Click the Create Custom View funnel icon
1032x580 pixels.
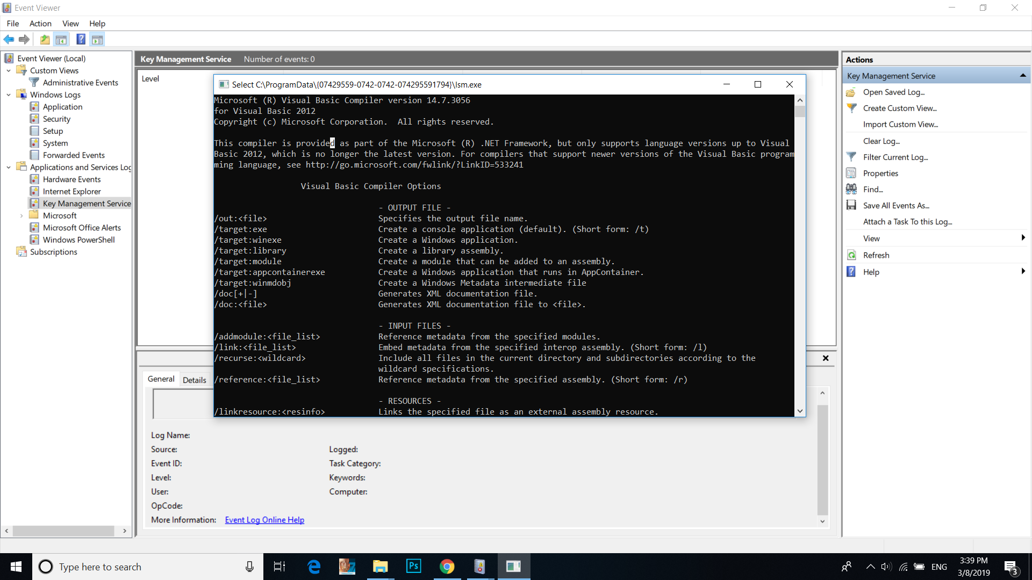[x=851, y=108]
